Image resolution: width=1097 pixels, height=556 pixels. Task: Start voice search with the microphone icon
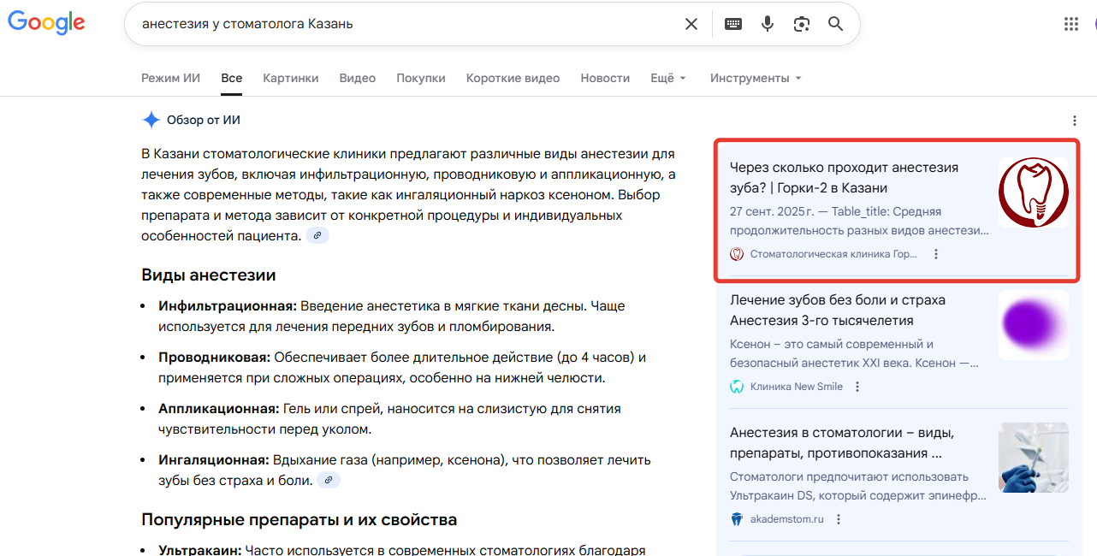pyautogui.click(x=768, y=24)
